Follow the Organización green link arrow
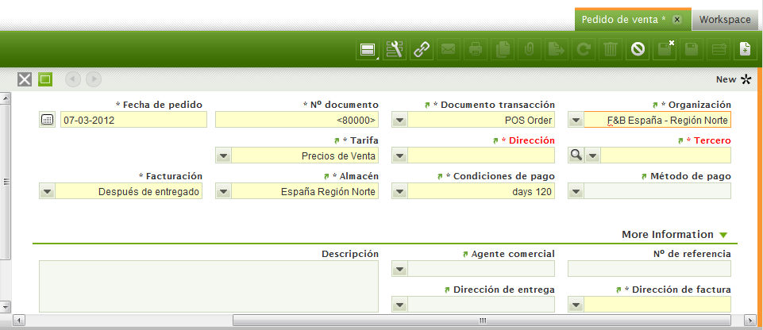763x330 pixels. [655, 105]
